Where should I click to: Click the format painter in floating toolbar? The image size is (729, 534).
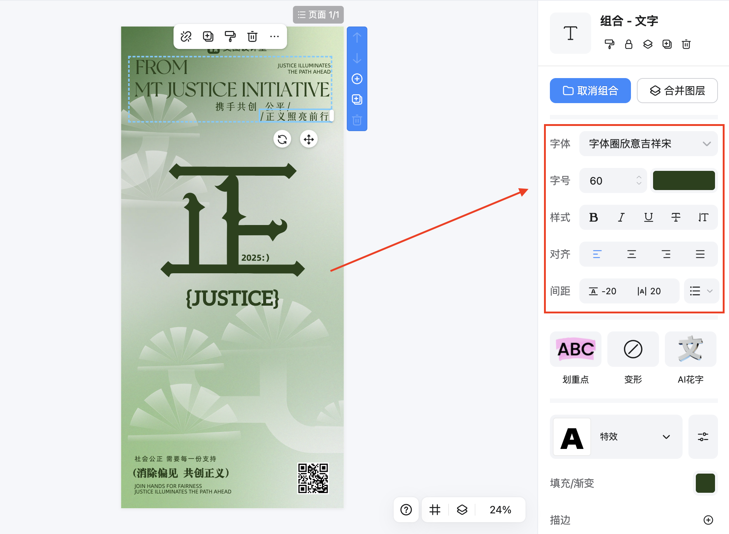(x=230, y=36)
